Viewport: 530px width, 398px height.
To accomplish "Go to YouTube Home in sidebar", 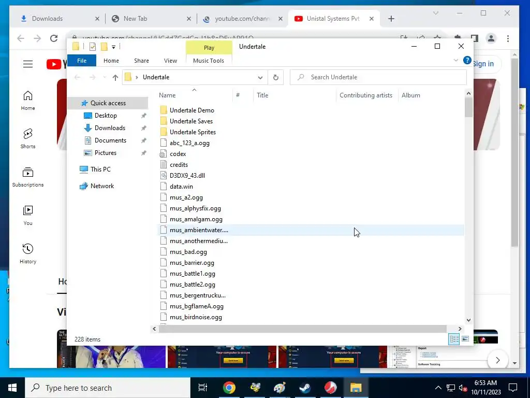I will [28, 100].
